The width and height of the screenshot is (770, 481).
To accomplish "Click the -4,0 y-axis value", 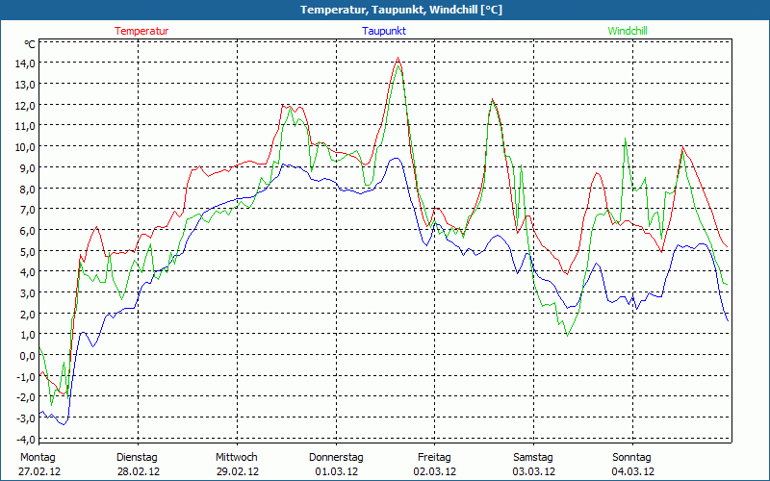I will click(26, 439).
